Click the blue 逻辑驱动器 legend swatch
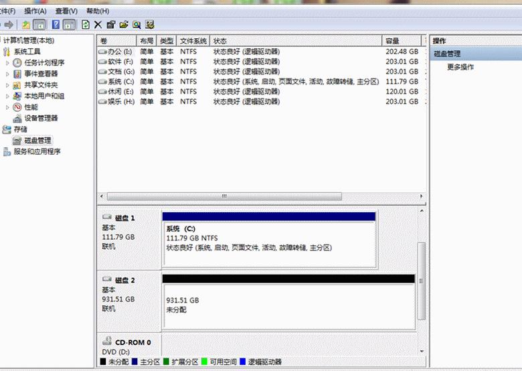Viewport: 522px width, 371px height. [x=243, y=362]
